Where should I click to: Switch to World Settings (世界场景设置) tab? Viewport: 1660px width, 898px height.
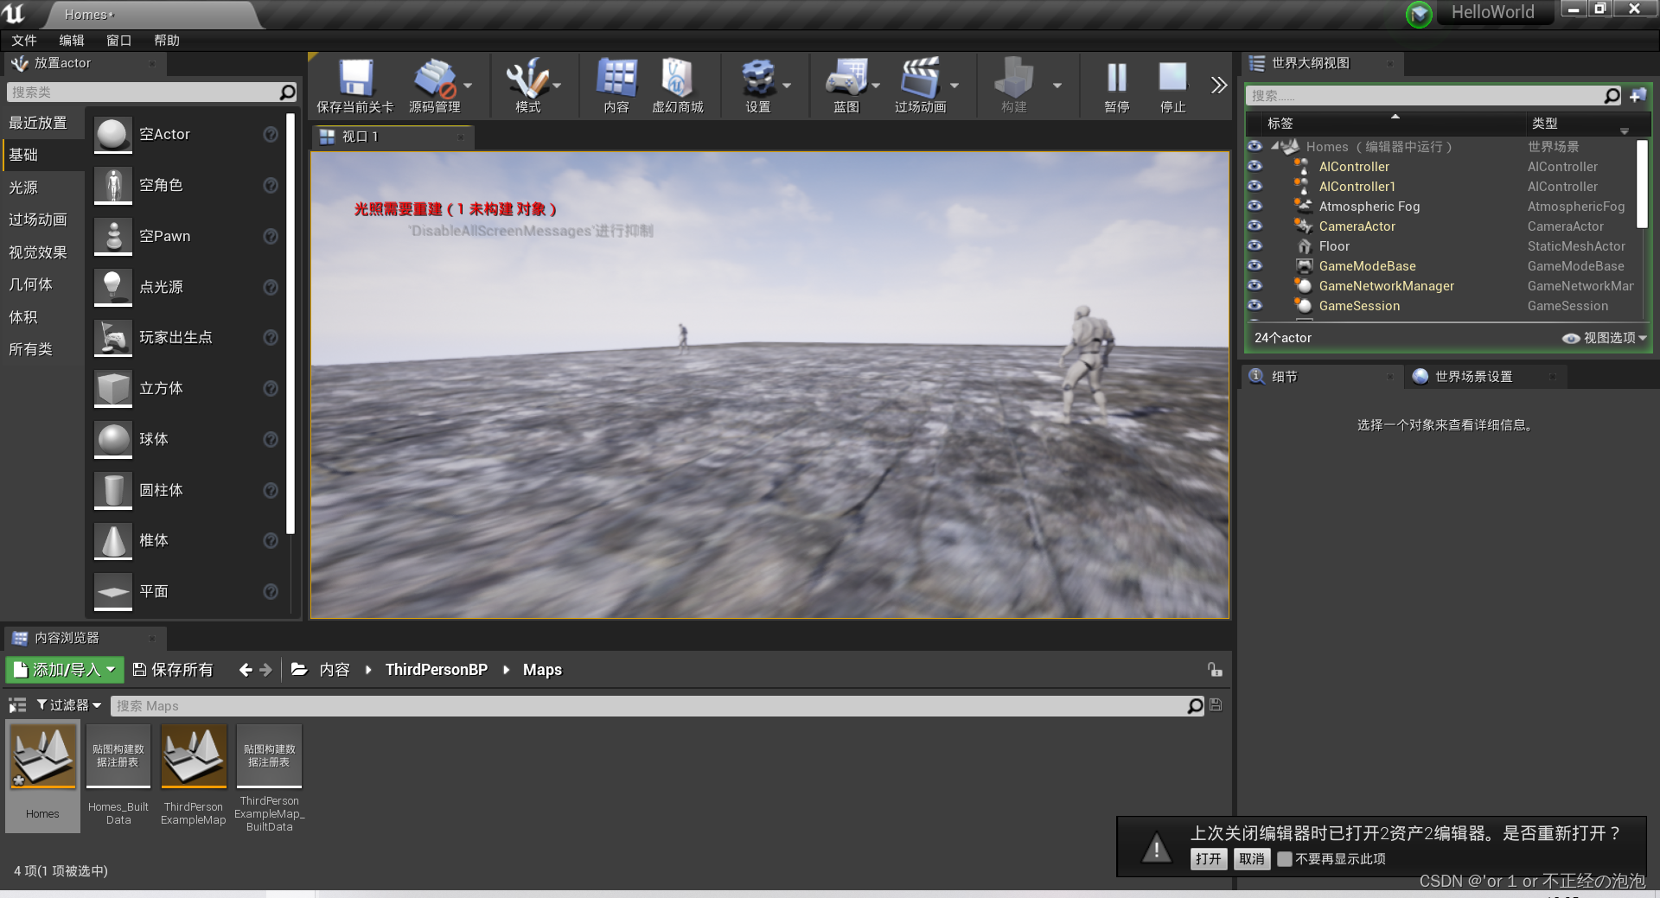(1473, 377)
